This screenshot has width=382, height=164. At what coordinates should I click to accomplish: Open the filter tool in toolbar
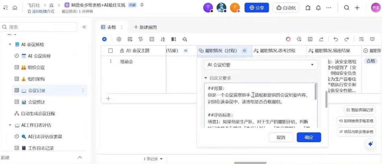(140, 39)
